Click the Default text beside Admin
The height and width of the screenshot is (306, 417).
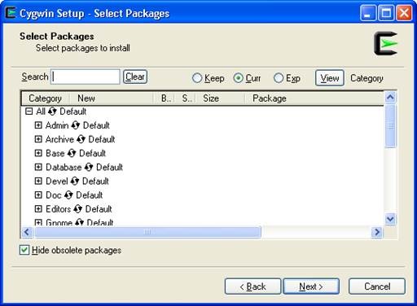[x=96, y=125]
